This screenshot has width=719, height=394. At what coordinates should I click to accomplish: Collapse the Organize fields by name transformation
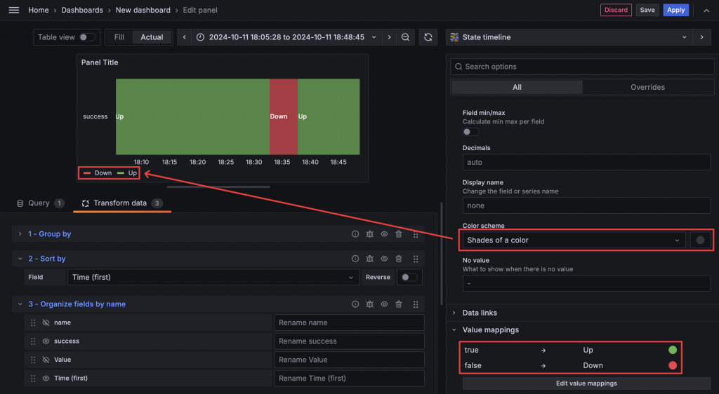[20, 304]
